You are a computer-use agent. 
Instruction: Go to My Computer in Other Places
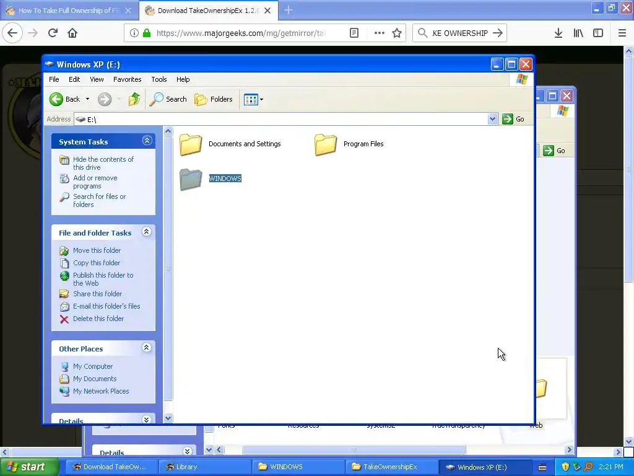point(93,366)
